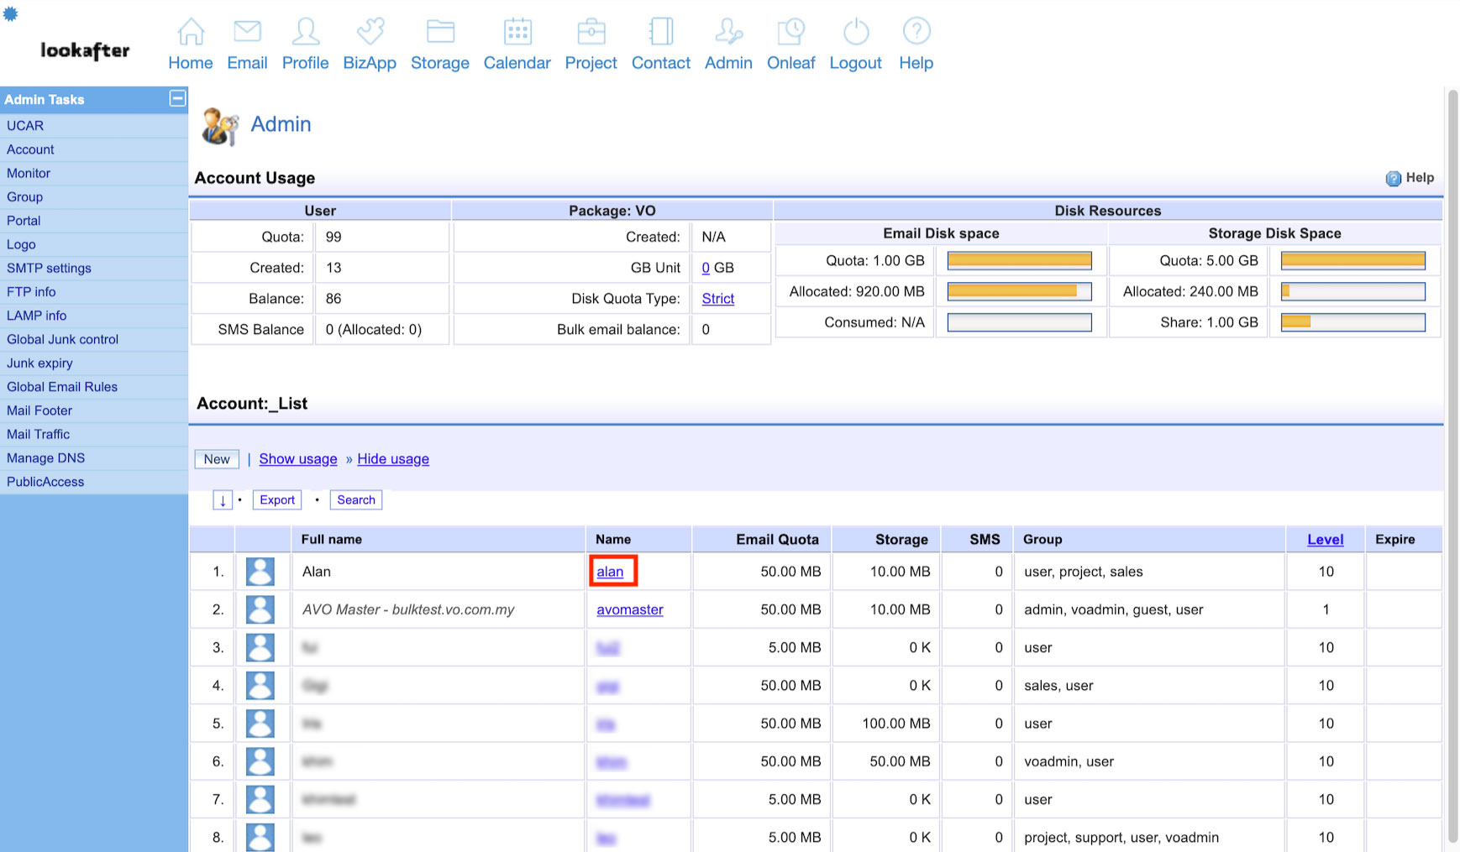Click the Onleaf clock icon
This screenshot has height=852, width=1460.
(790, 33)
